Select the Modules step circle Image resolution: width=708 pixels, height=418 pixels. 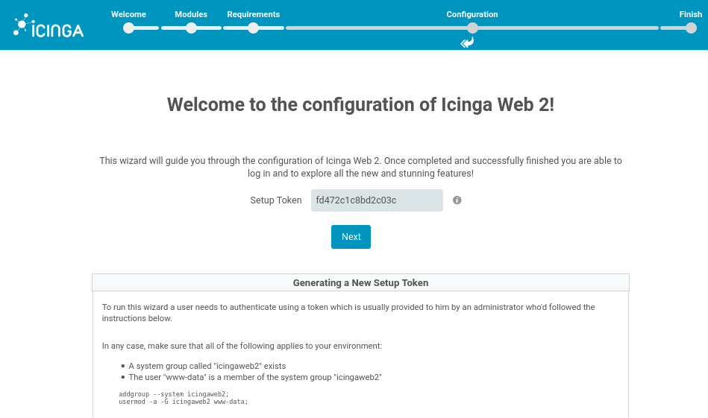tap(191, 28)
